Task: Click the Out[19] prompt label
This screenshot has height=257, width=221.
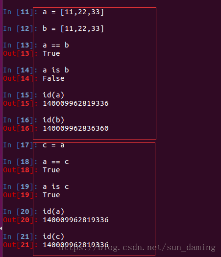Action: click(x=20, y=195)
